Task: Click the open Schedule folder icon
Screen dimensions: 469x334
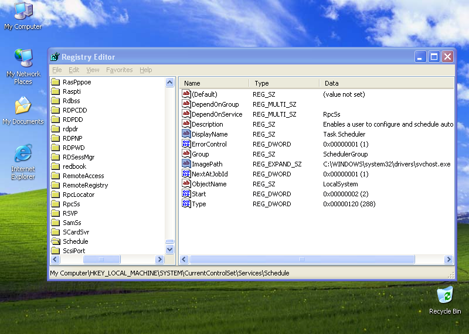Action: tap(56, 241)
